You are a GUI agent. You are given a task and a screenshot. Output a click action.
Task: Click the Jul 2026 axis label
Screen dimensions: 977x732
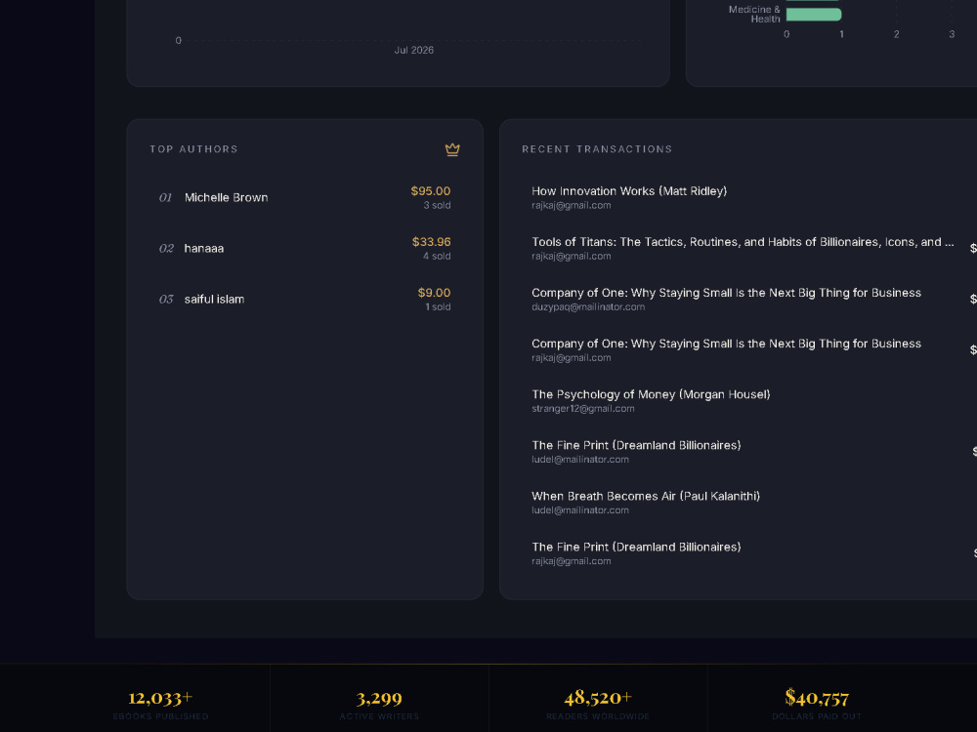point(413,51)
